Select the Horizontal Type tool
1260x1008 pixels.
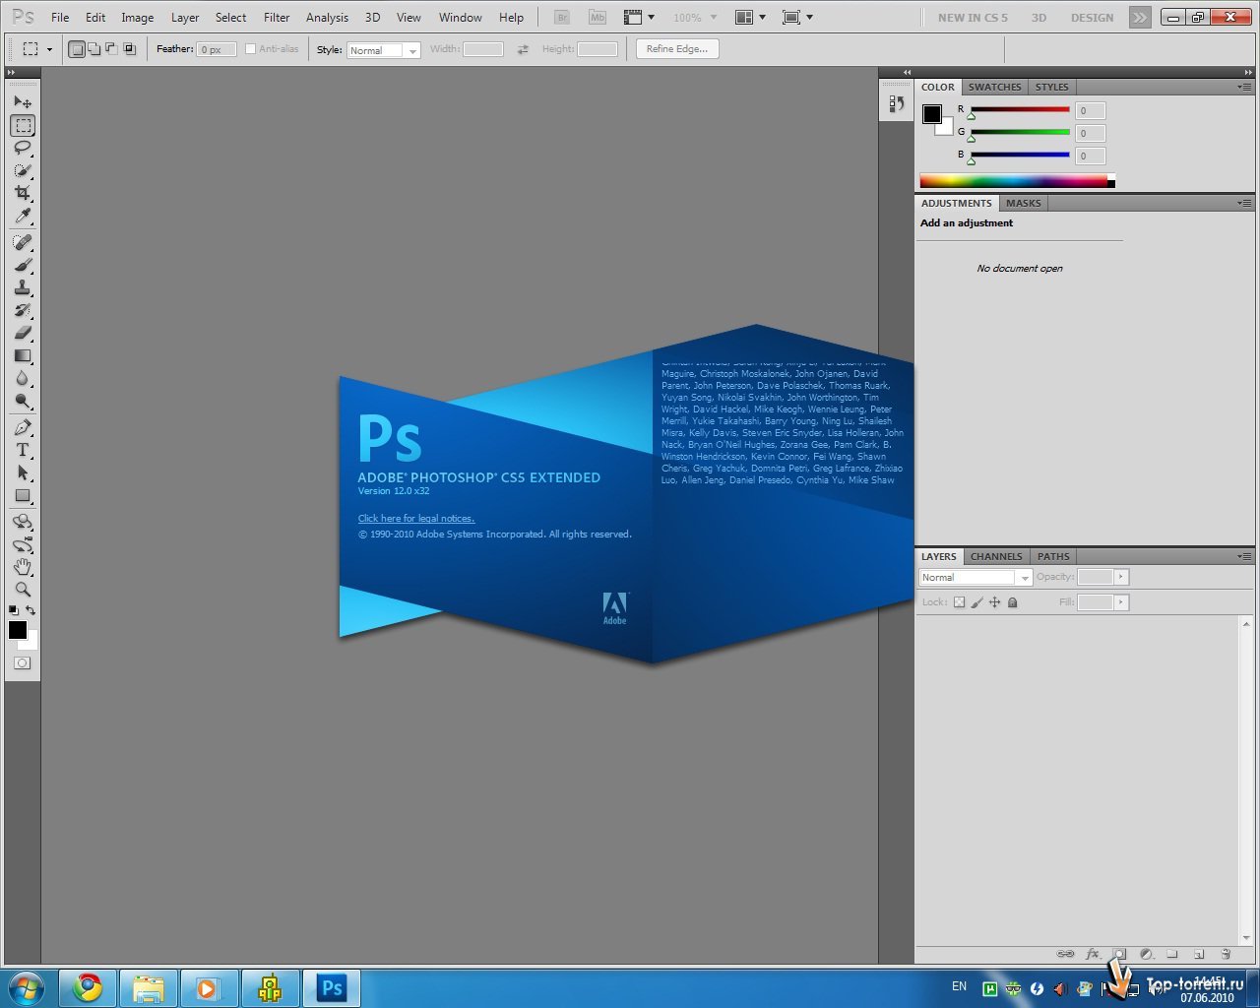[x=23, y=450]
